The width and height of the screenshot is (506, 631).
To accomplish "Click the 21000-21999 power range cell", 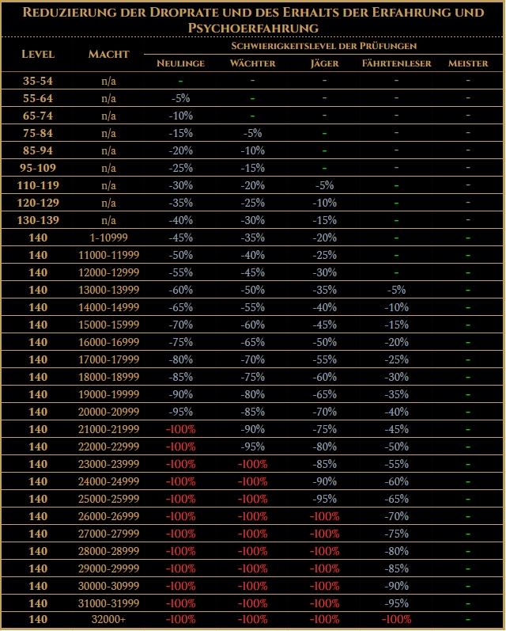I will point(108,429).
